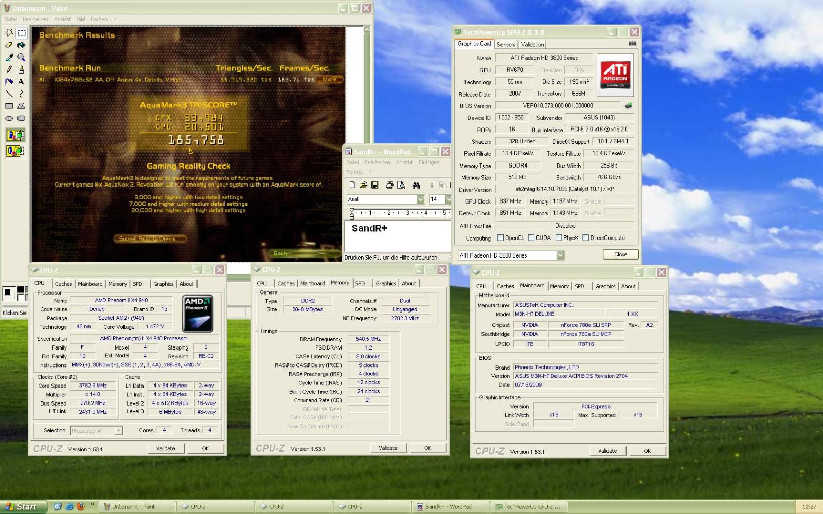The image size is (823, 514).
Task: Open the Arial font dropdown in WordPad
Action: click(x=420, y=199)
